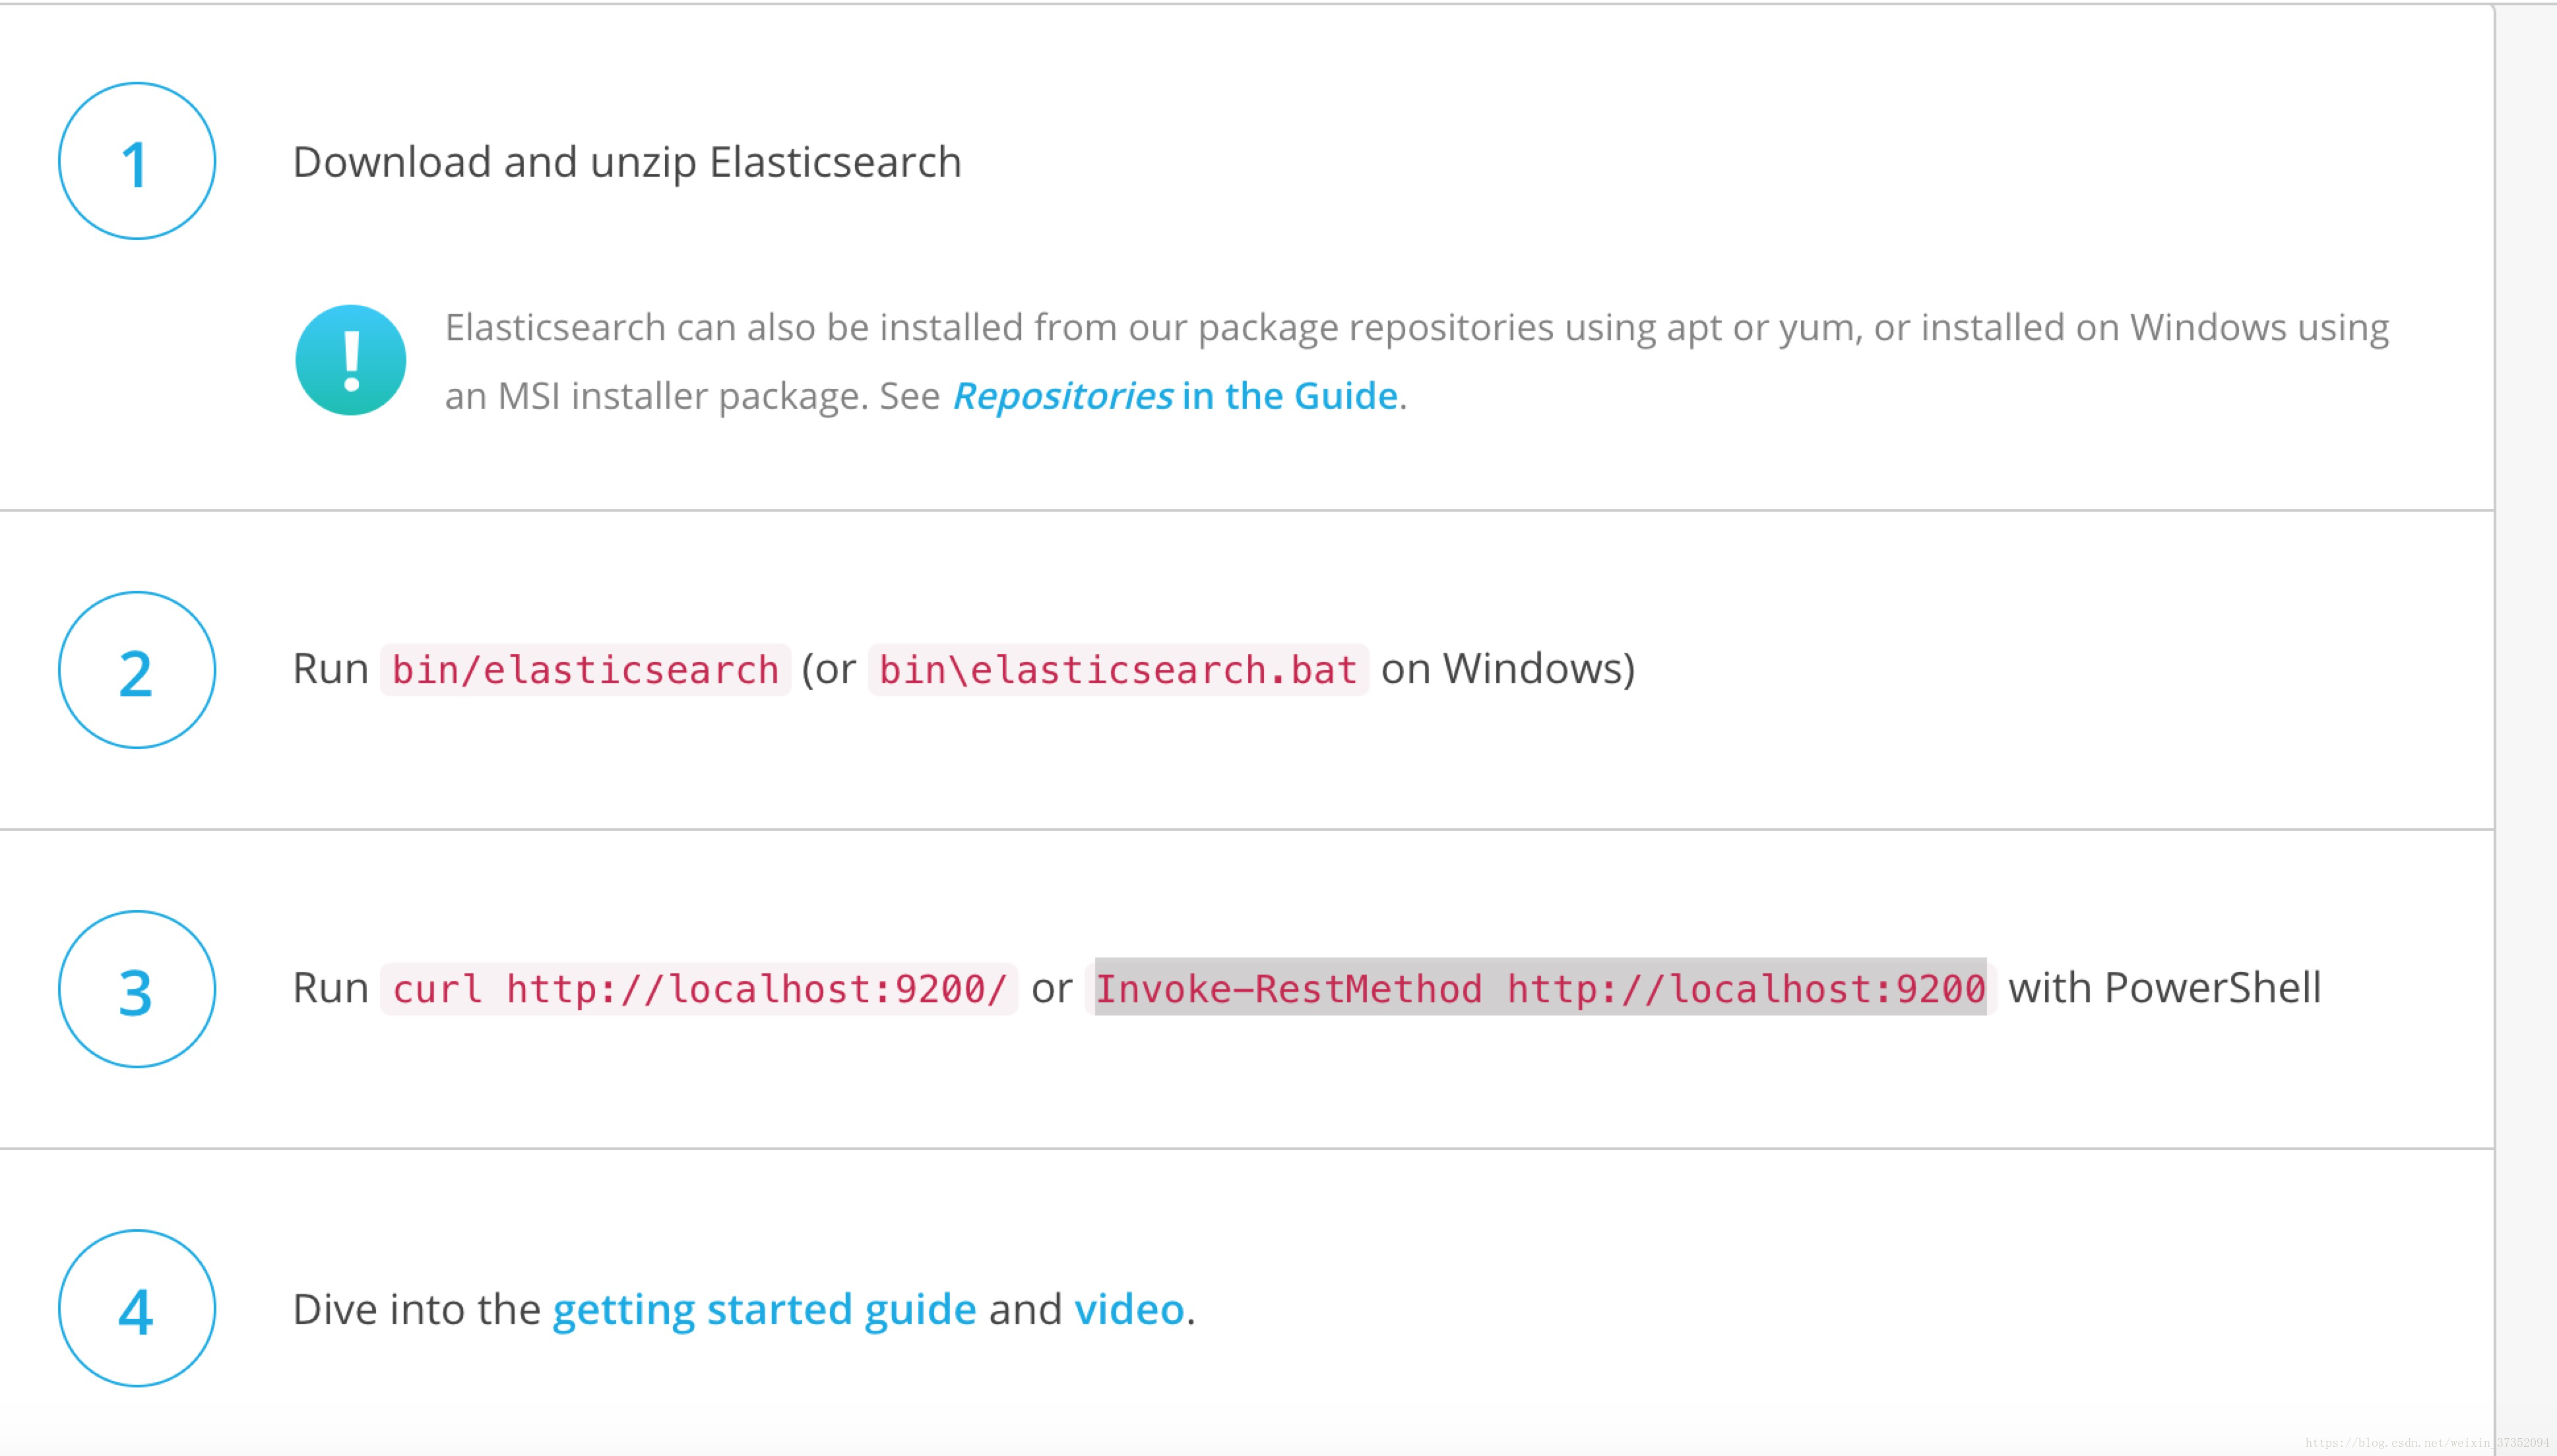This screenshot has width=2557, height=1456.
Task: Select the bin\elasticsearch.bat code snippet
Action: (x=1118, y=670)
